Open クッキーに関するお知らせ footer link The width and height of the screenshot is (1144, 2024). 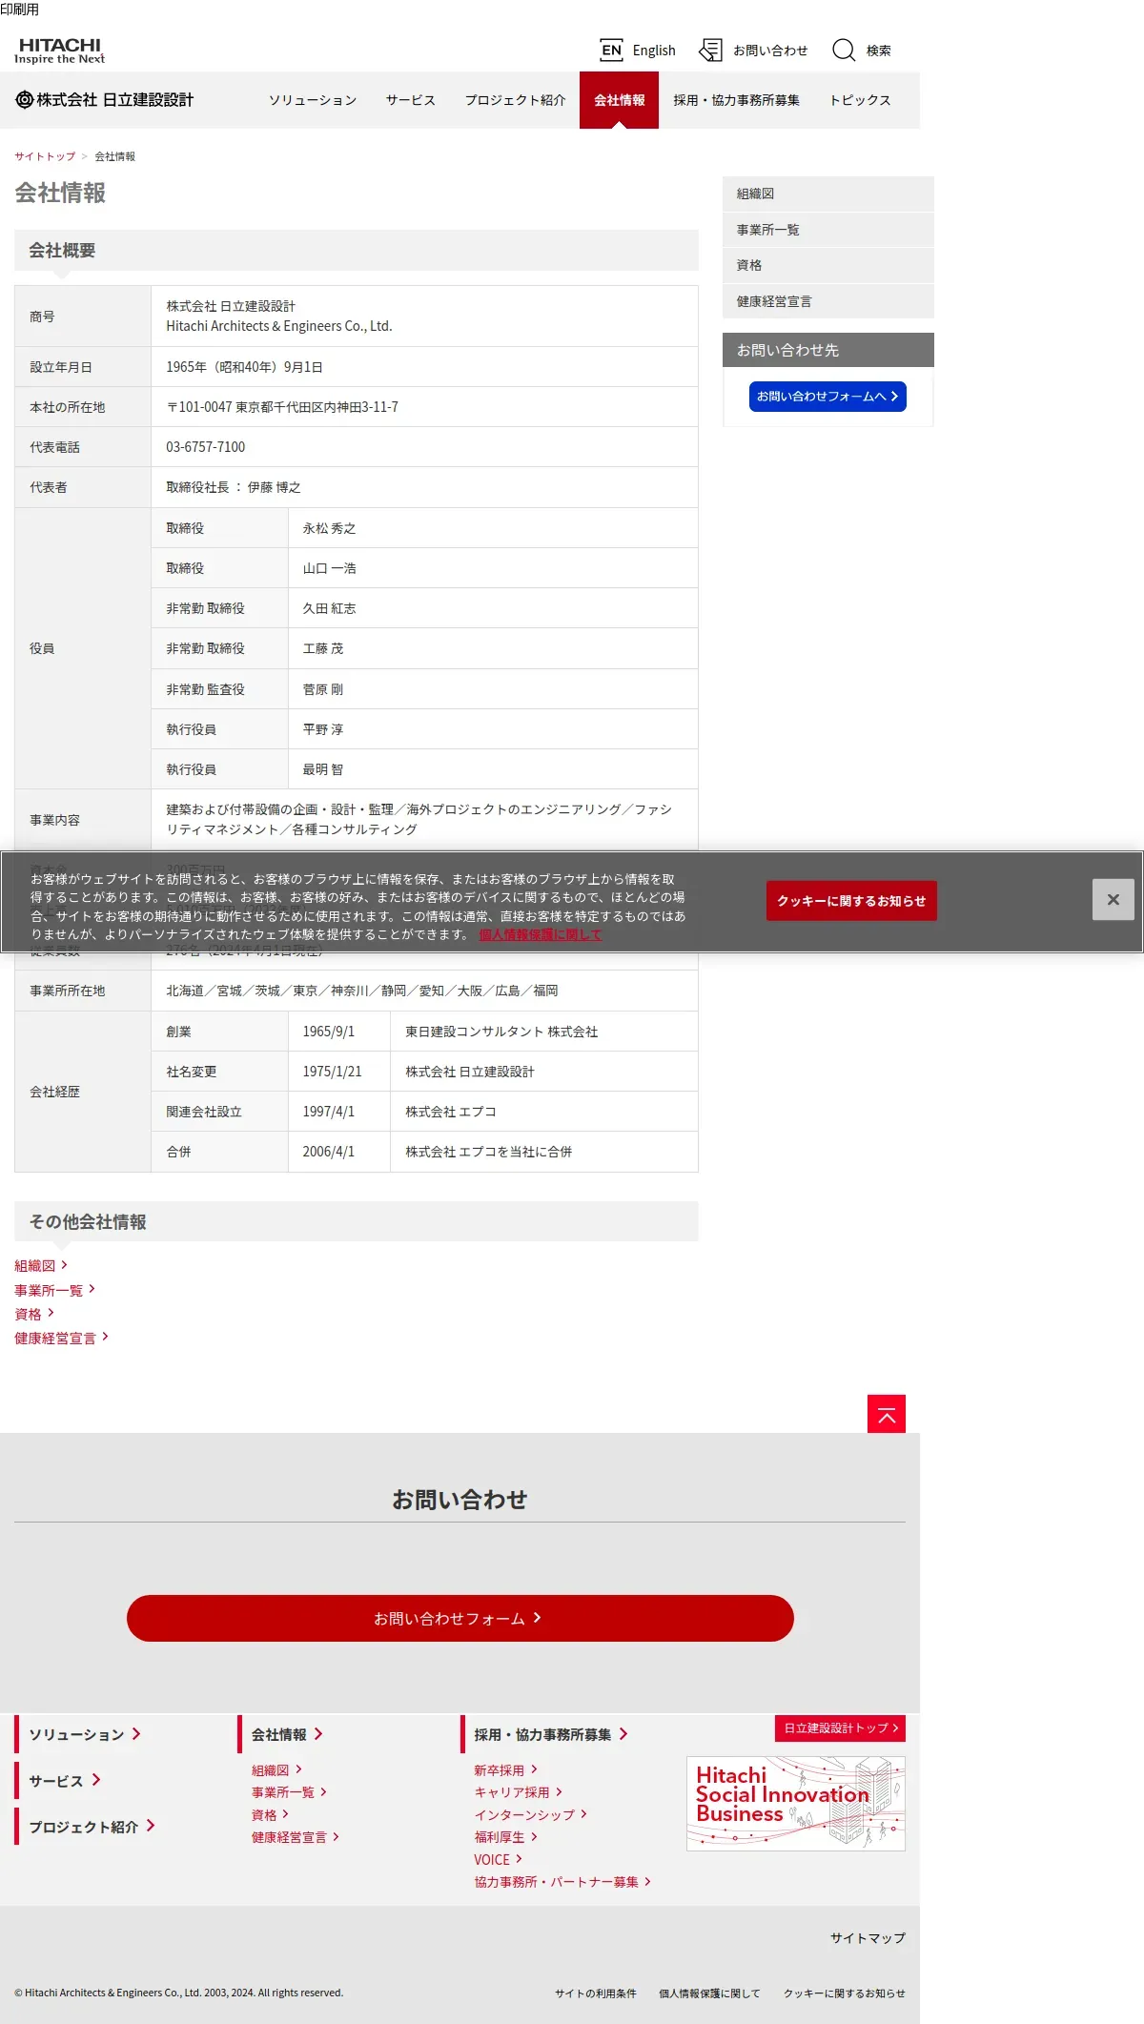click(x=844, y=1993)
